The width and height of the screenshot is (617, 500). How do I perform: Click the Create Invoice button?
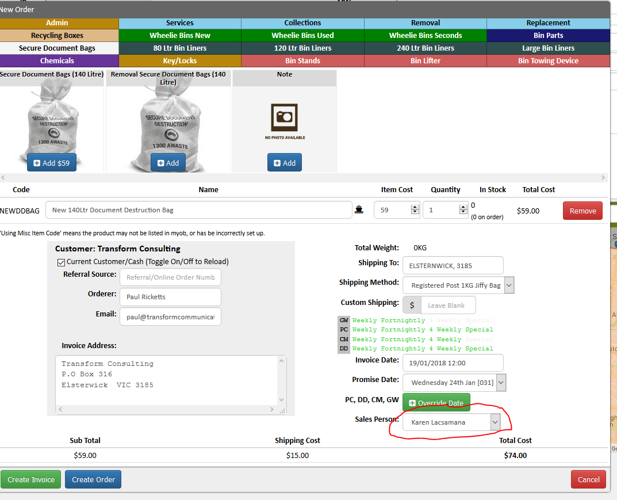pos(30,479)
